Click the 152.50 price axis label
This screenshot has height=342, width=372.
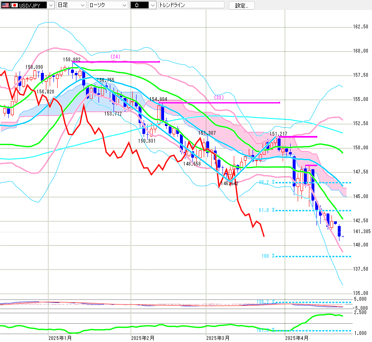pos(361,123)
